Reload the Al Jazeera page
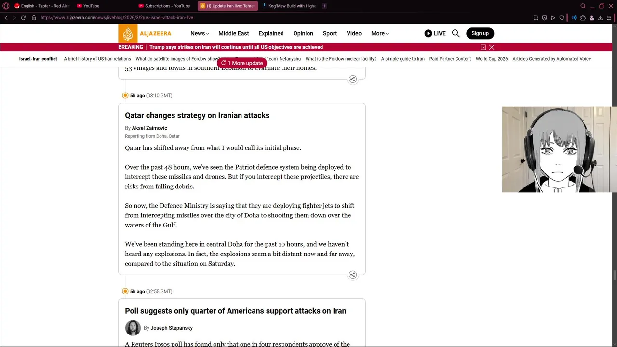The image size is (617, 347). point(23,18)
